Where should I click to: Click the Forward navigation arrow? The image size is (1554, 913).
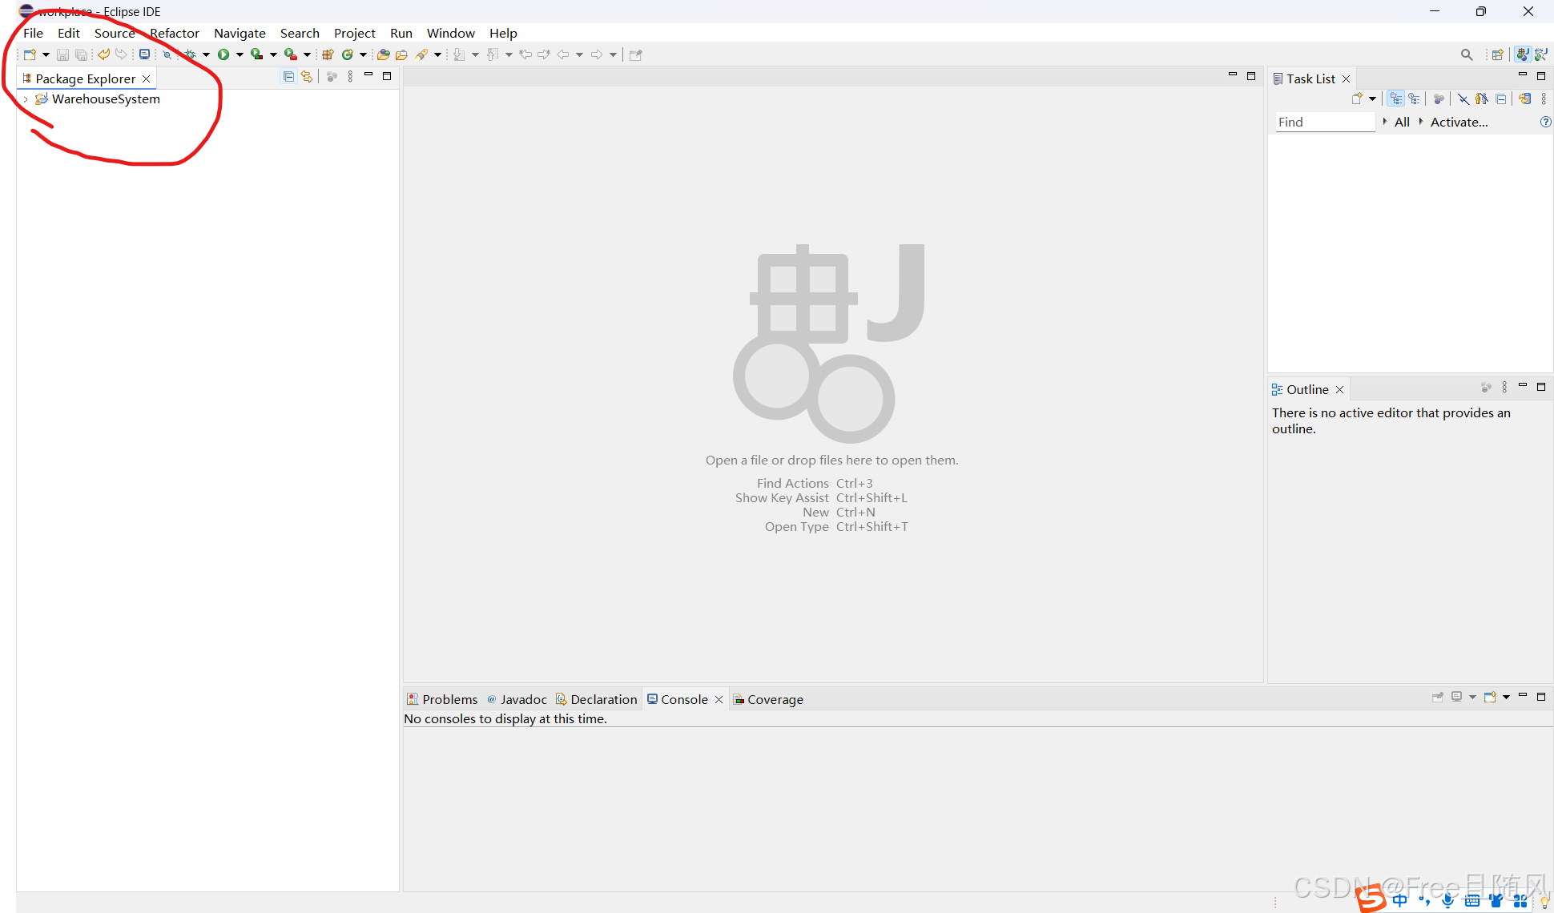597,54
